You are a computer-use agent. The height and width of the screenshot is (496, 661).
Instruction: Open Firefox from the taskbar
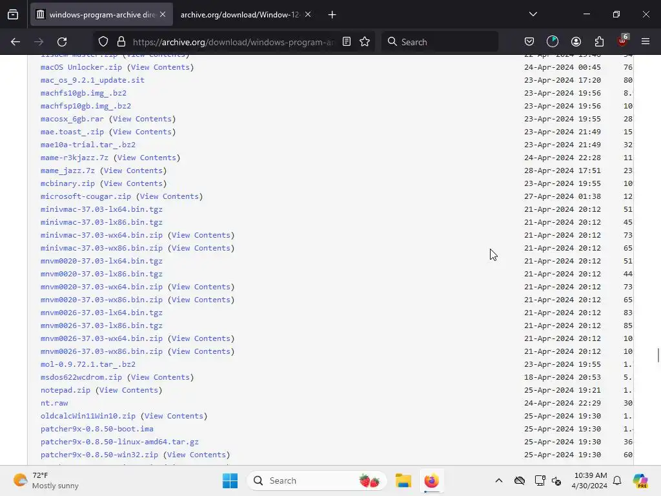(432, 480)
